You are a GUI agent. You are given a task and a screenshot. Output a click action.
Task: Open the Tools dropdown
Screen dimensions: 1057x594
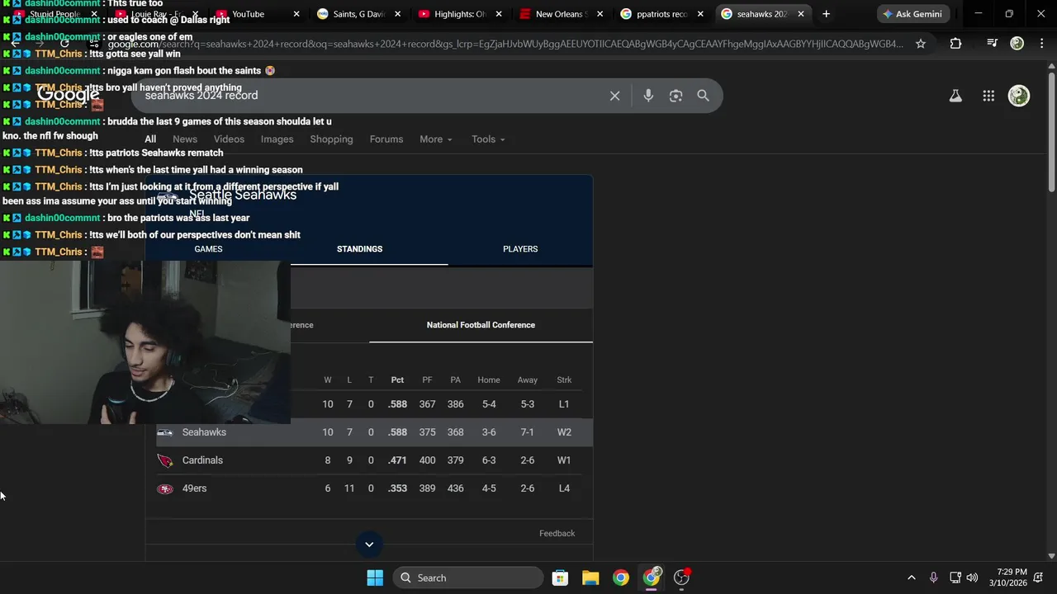click(x=488, y=139)
